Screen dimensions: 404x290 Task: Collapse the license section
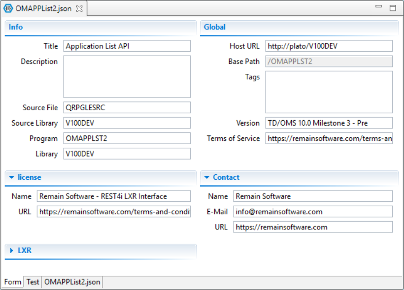(x=12, y=177)
